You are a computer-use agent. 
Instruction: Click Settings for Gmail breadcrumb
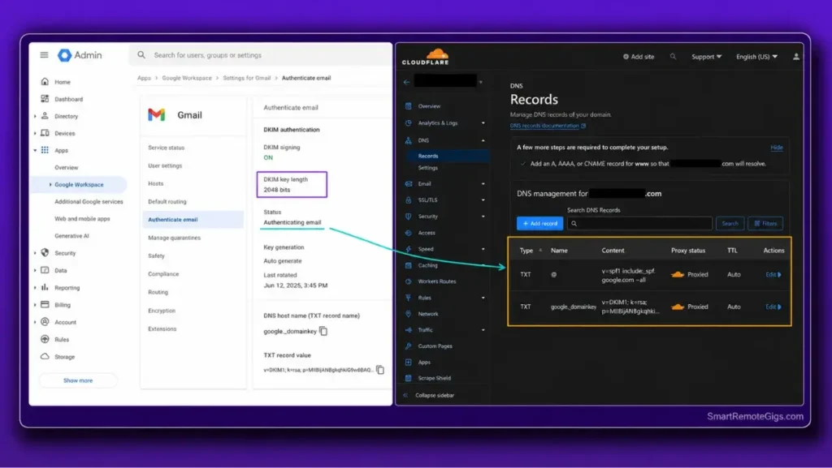tap(247, 78)
